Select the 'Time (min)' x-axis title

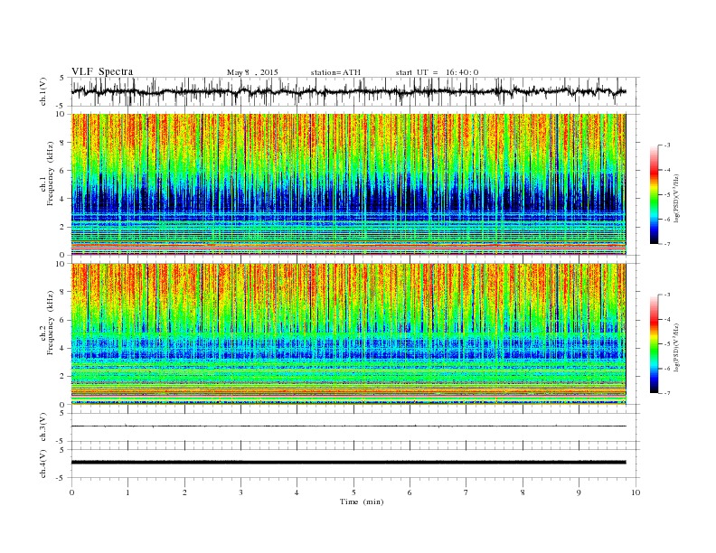coord(362,501)
